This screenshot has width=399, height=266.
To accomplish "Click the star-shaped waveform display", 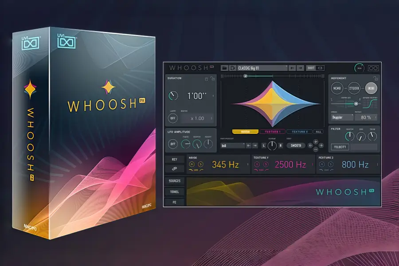I will pos(275,104).
